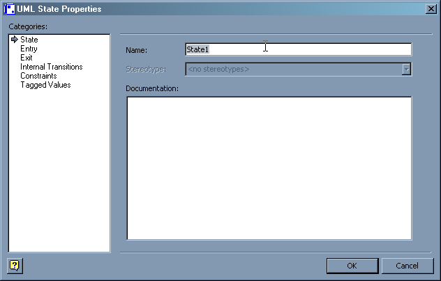Expand the Stereotype dropdown arrow

pyautogui.click(x=406, y=69)
